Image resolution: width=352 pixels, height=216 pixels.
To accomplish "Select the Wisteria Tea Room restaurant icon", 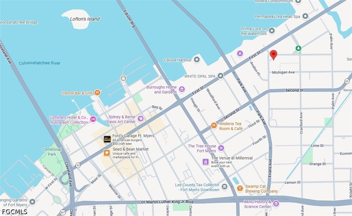I will click(214, 126).
